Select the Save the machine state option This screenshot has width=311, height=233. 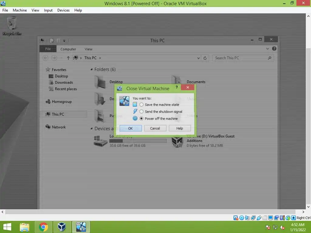141,104
